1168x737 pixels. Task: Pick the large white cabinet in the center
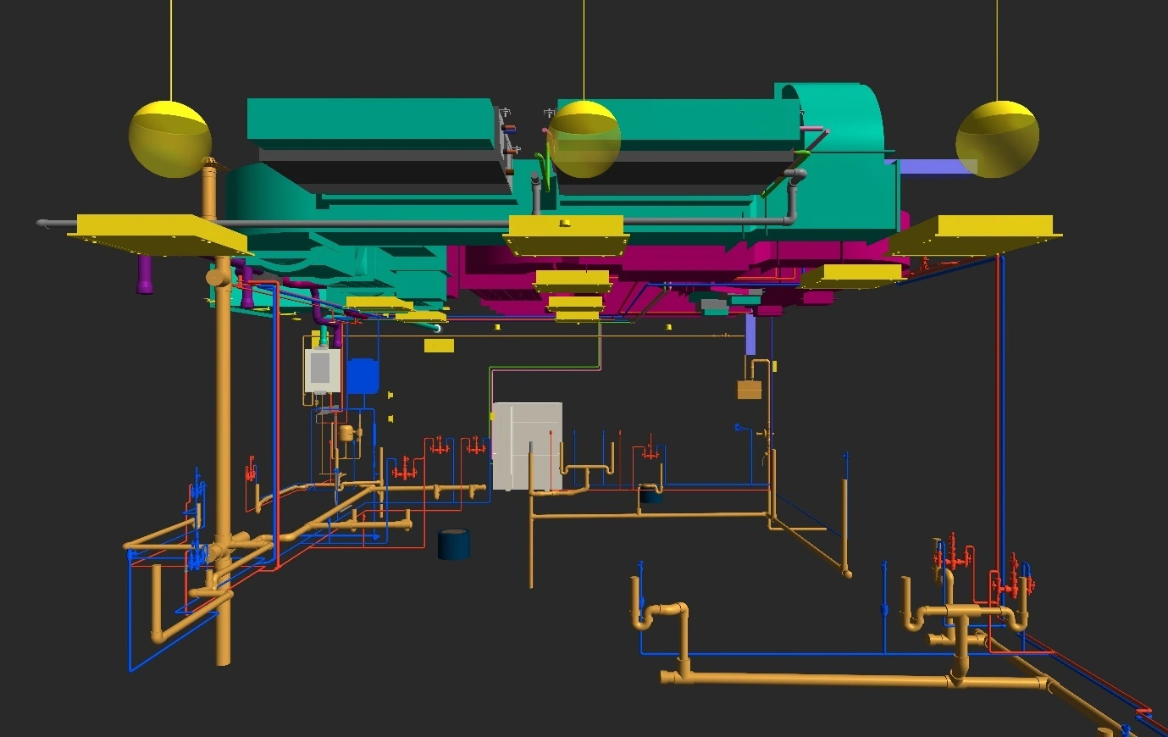pos(527,446)
